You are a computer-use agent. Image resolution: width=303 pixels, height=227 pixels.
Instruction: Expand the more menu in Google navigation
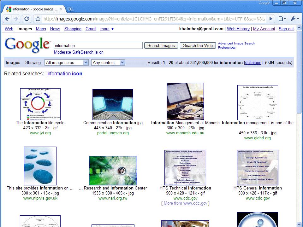pyautogui.click(x=107, y=29)
